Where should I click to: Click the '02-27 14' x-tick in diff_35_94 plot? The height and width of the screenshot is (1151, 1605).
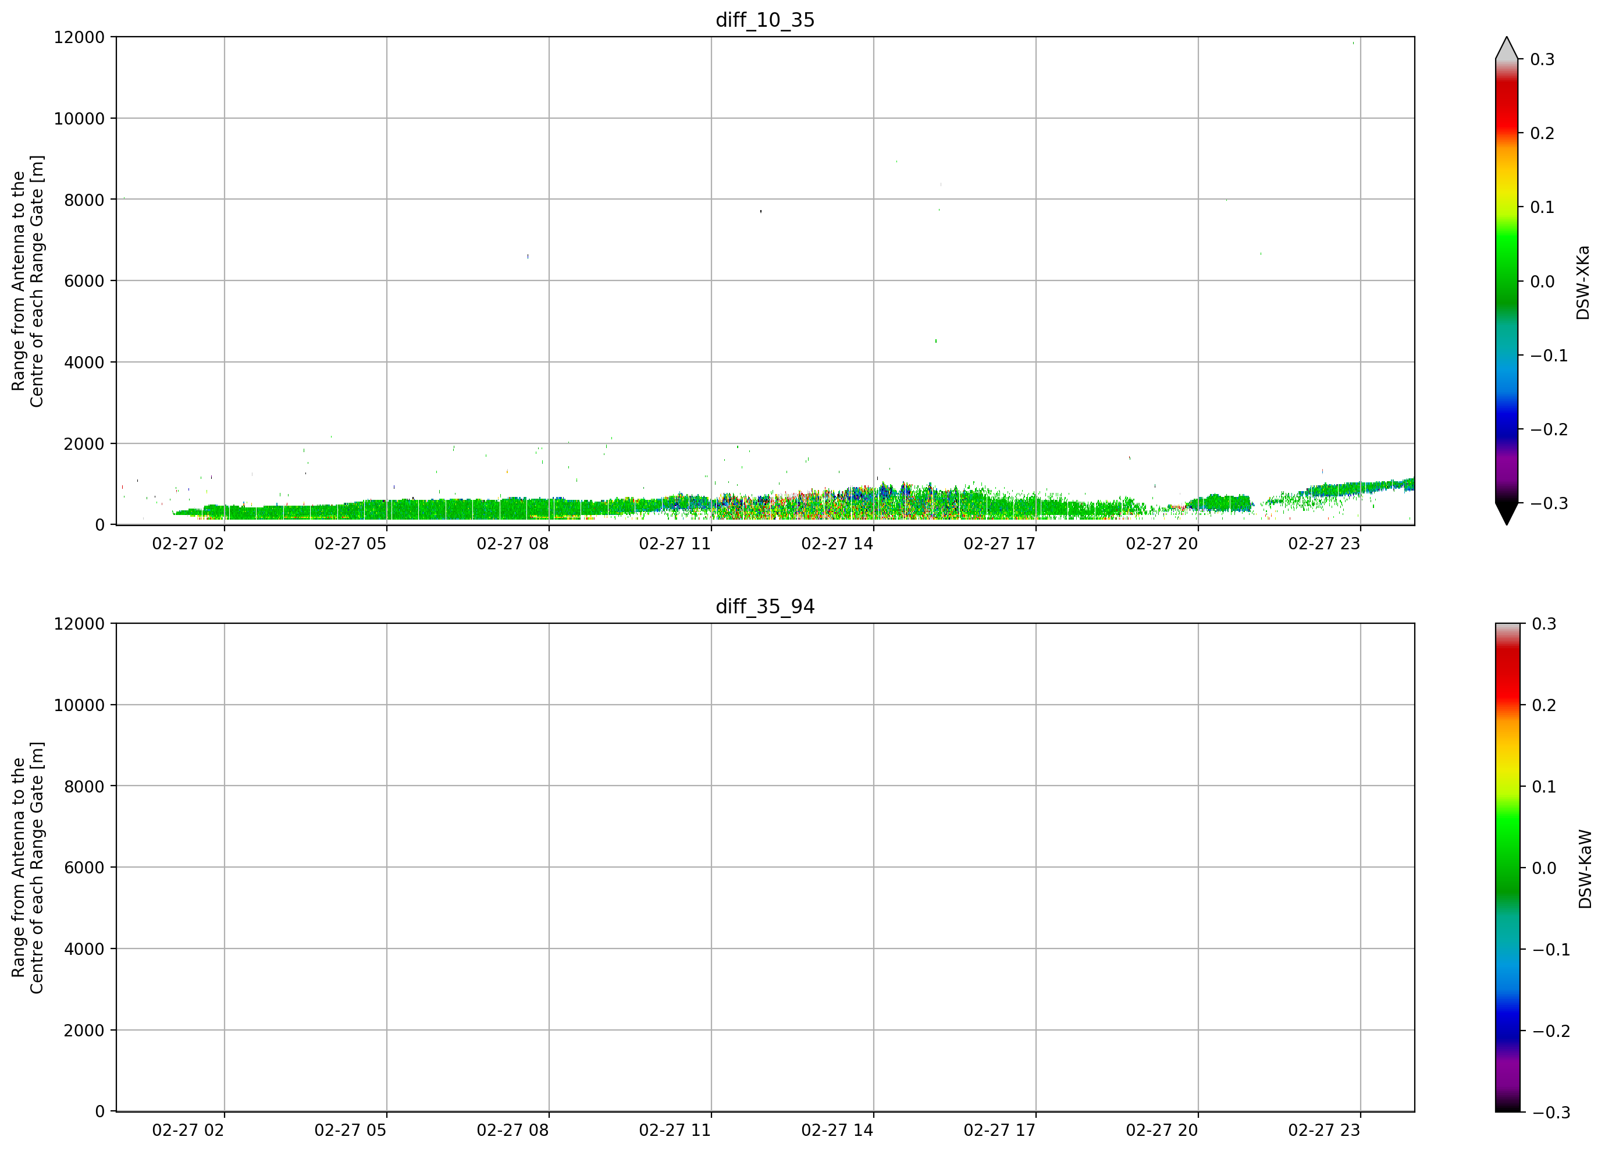pos(837,1131)
